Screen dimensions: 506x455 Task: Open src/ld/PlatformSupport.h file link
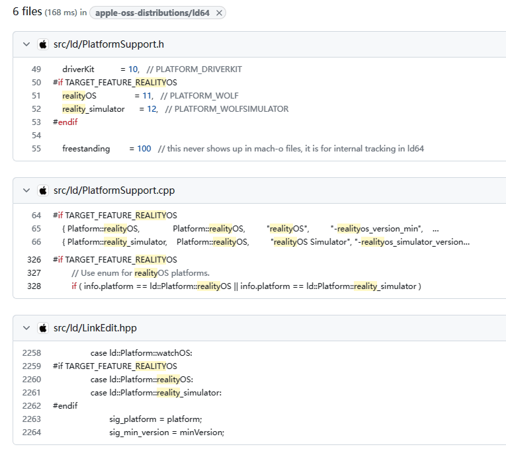108,44
